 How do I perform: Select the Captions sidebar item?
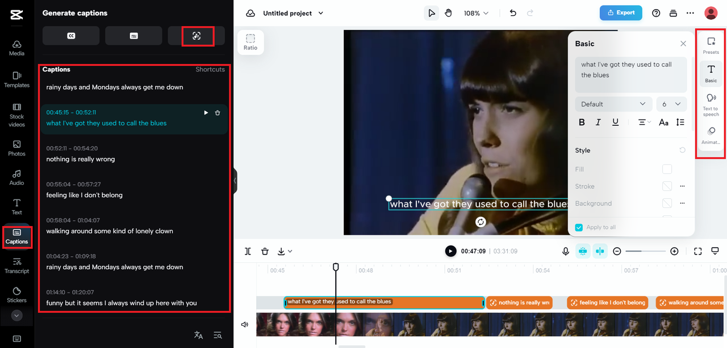16,236
